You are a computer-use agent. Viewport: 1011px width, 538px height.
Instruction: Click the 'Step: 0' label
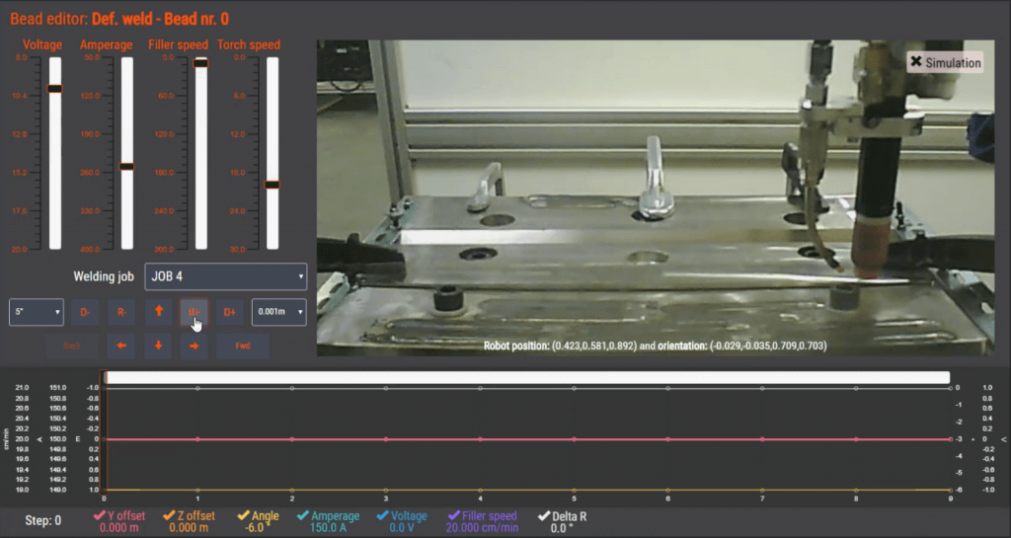43,520
